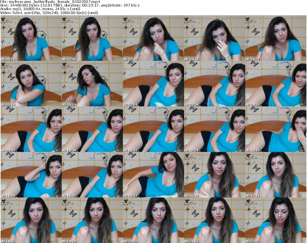Choose the thumbnail stamped 00:15:02

[x=92, y=175]
